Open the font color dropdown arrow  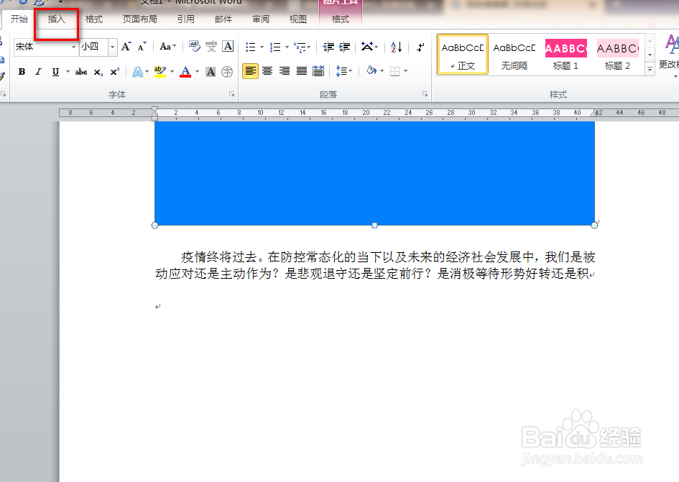pyautogui.click(x=198, y=72)
